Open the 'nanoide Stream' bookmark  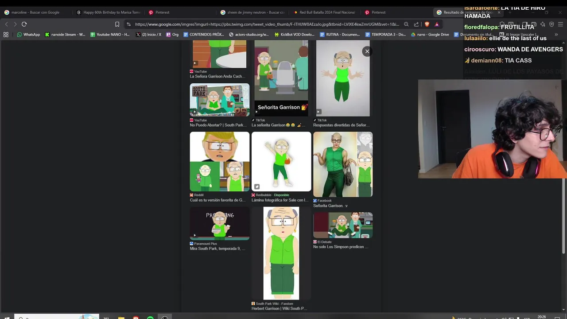[x=65, y=35]
